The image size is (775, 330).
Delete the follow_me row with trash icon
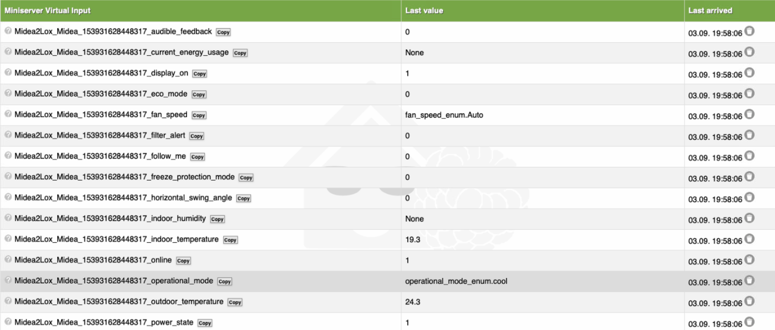(749, 156)
